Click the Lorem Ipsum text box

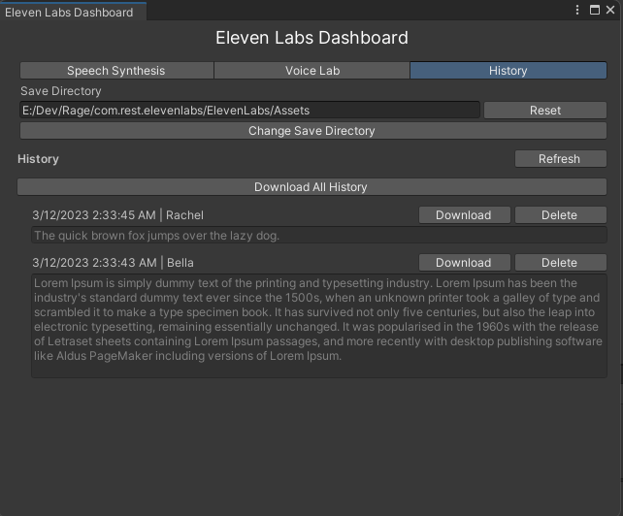[319, 326]
